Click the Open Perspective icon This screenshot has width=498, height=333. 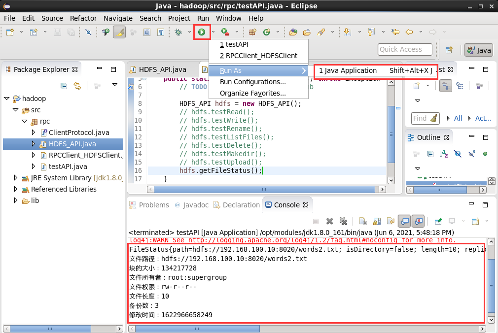449,50
